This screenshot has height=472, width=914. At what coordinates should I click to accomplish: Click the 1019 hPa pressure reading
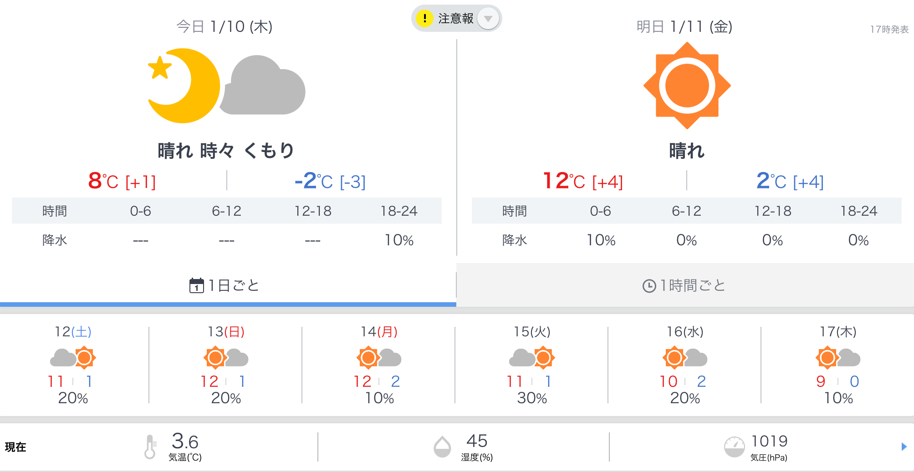click(769, 441)
